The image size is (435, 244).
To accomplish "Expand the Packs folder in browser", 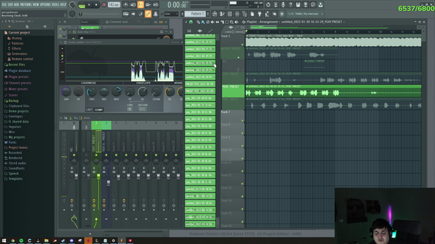I will tap(12, 142).
